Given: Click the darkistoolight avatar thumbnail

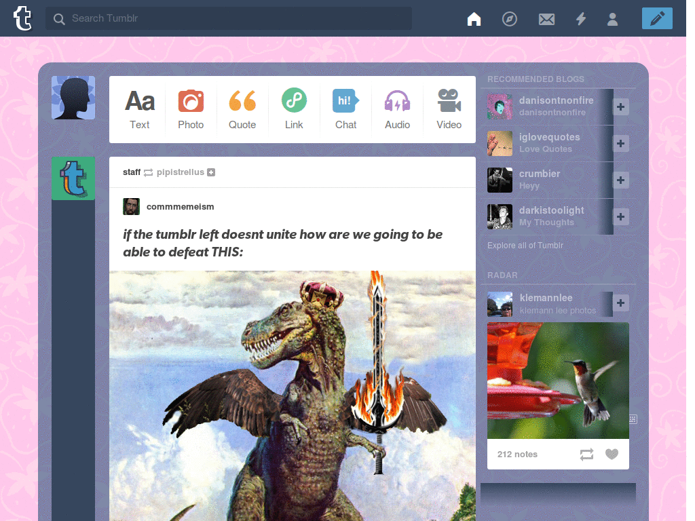Looking at the screenshot, I should click(x=500, y=216).
